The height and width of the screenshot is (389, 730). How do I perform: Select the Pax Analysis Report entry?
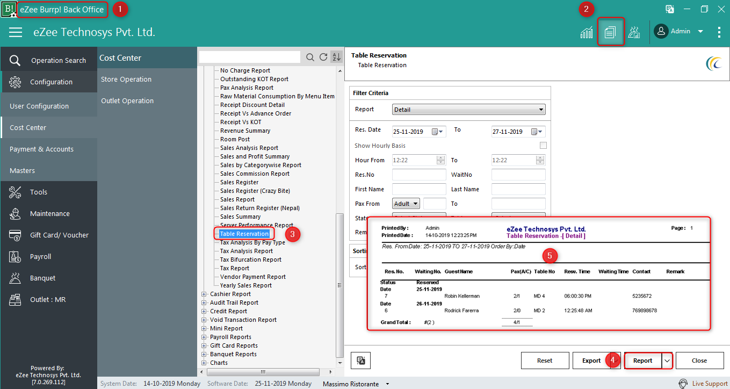[247, 88]
